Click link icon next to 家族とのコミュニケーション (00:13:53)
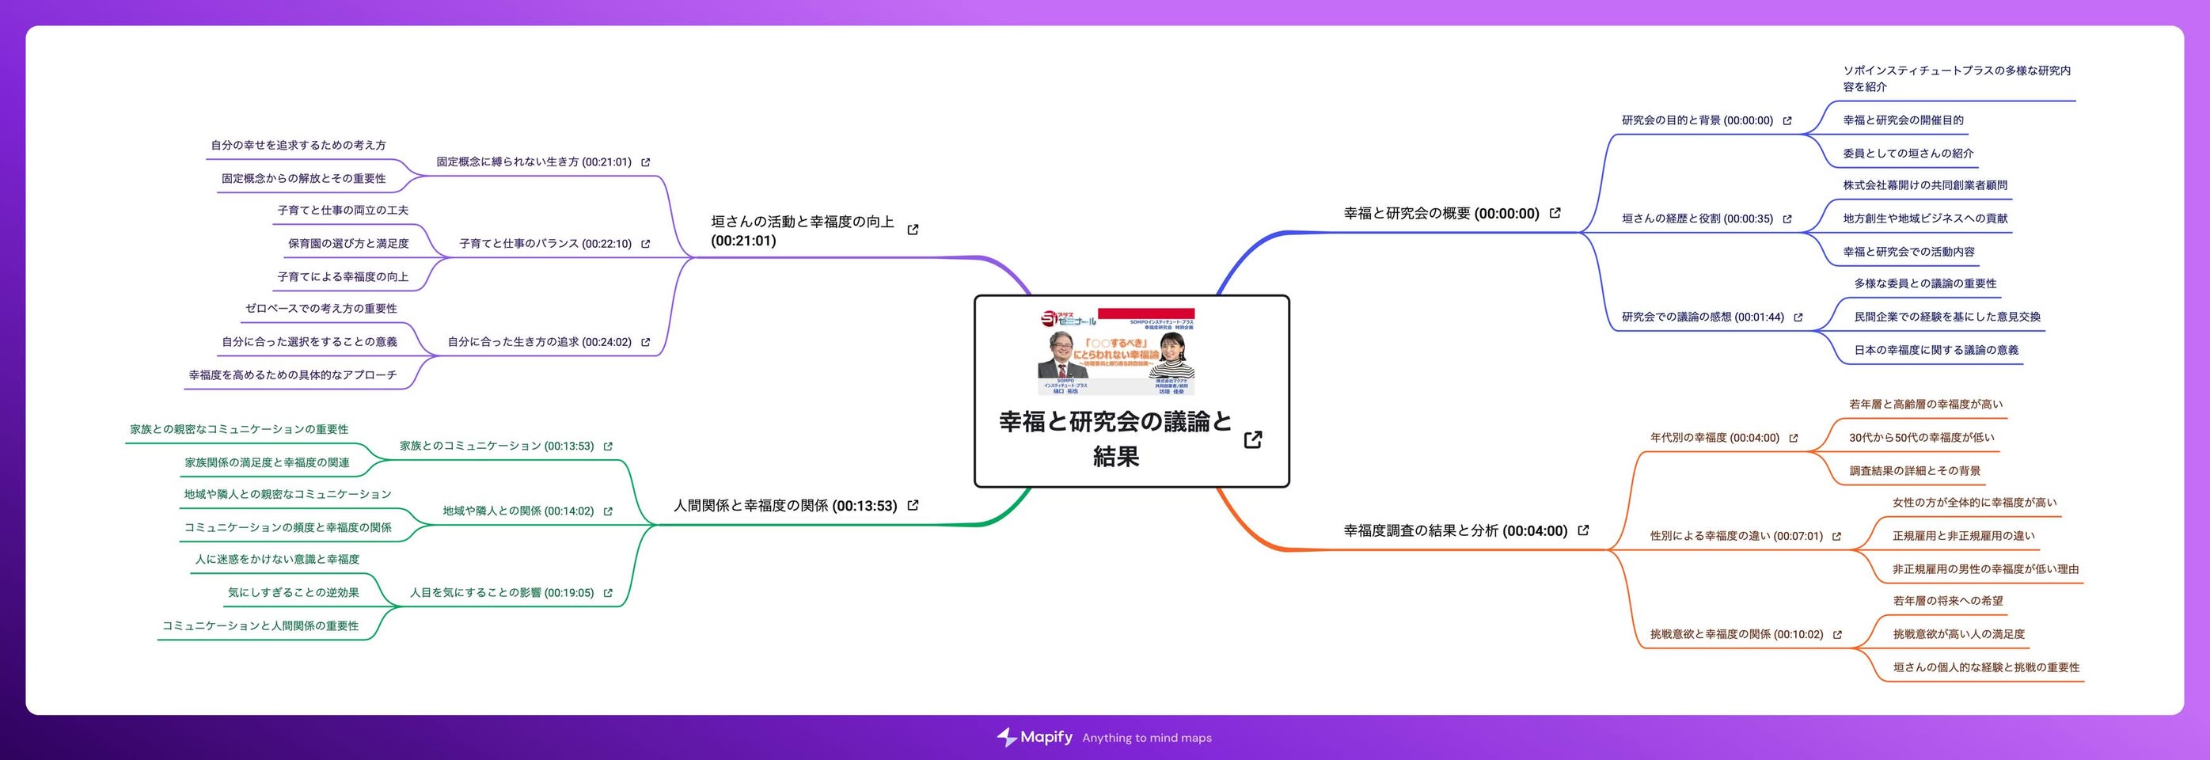This screenshot has width=2210, height=760. coord(608,446)
